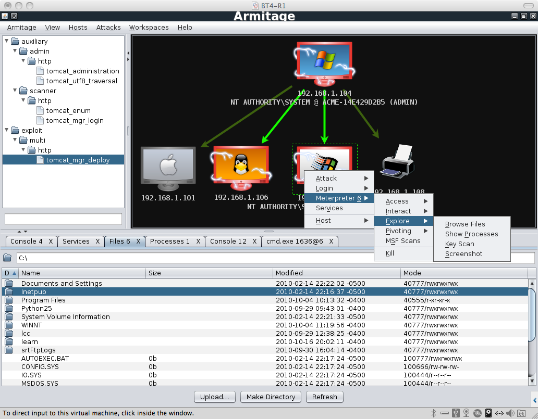Collapse the auxiliary tree branch
The image size is (538, 419).
(x=5, y=41)
